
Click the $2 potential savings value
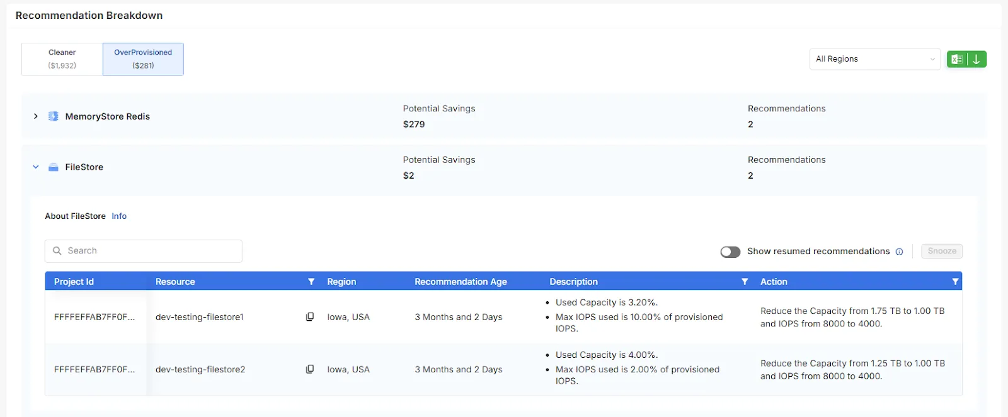pos(409,175)
